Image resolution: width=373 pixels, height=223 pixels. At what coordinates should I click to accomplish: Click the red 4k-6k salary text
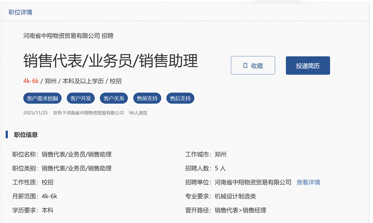tap(31, 81)
